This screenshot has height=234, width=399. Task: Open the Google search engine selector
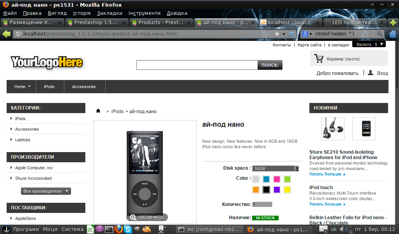[307, 34]
